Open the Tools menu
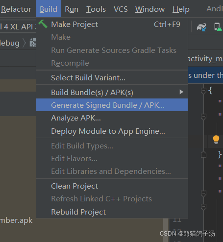The image size is (223, 242). pyautogui.click(x=96, y=9)
